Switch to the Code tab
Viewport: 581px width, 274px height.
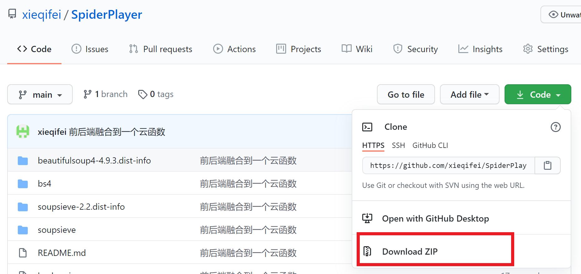pos(34,49)
